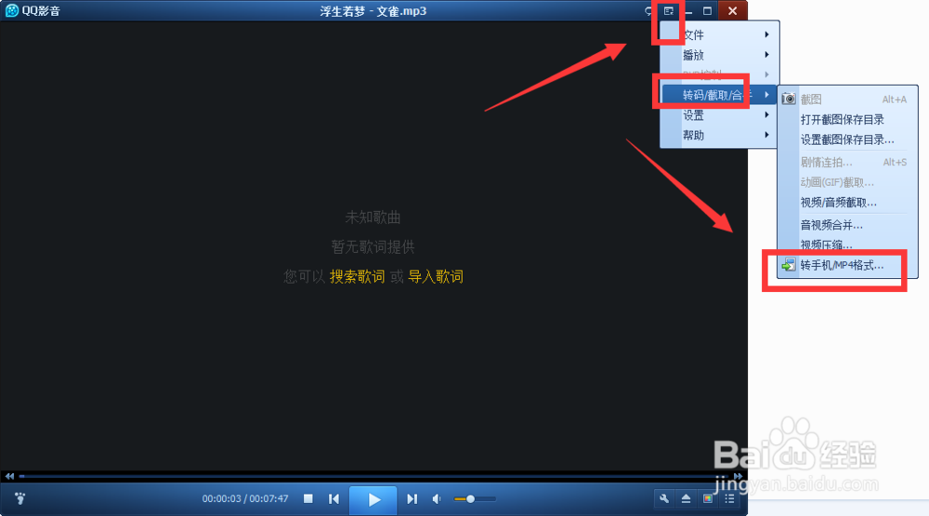This screenshot has height=516, width=929.
Task: Click the 导入歌词 link
Action: (x=436, y=276)
